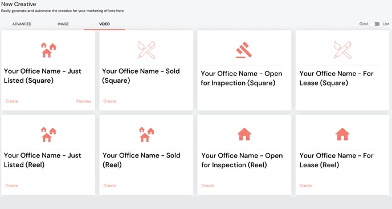Click the houses icon on Sold (Reel) card

[x=146, y=135]
